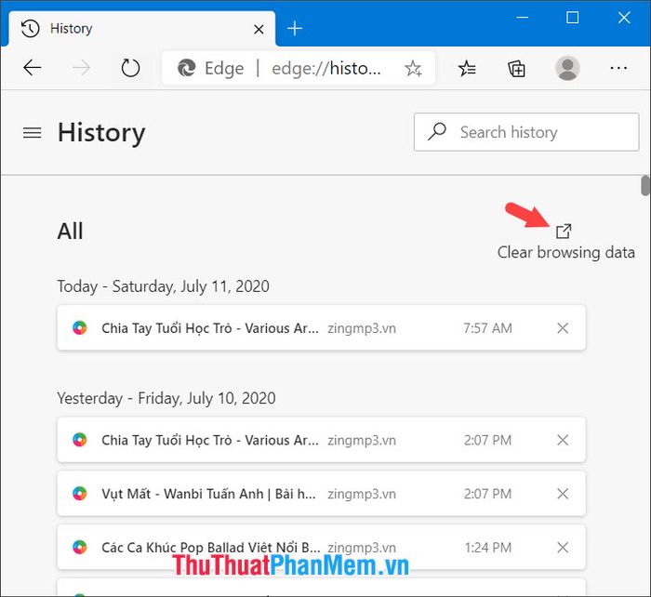The height and width of the screenshot is (597, 651).
Task: Open the Collections icon
Action: pos(517,68)
